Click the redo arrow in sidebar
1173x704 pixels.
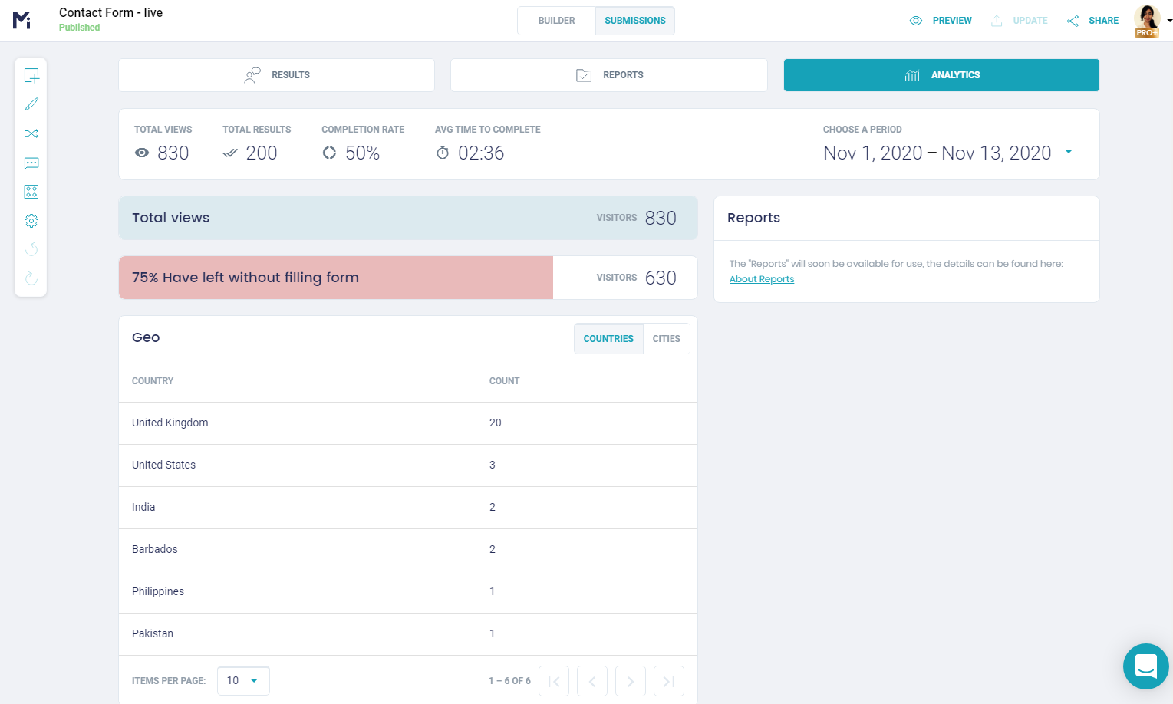point(31,278)
